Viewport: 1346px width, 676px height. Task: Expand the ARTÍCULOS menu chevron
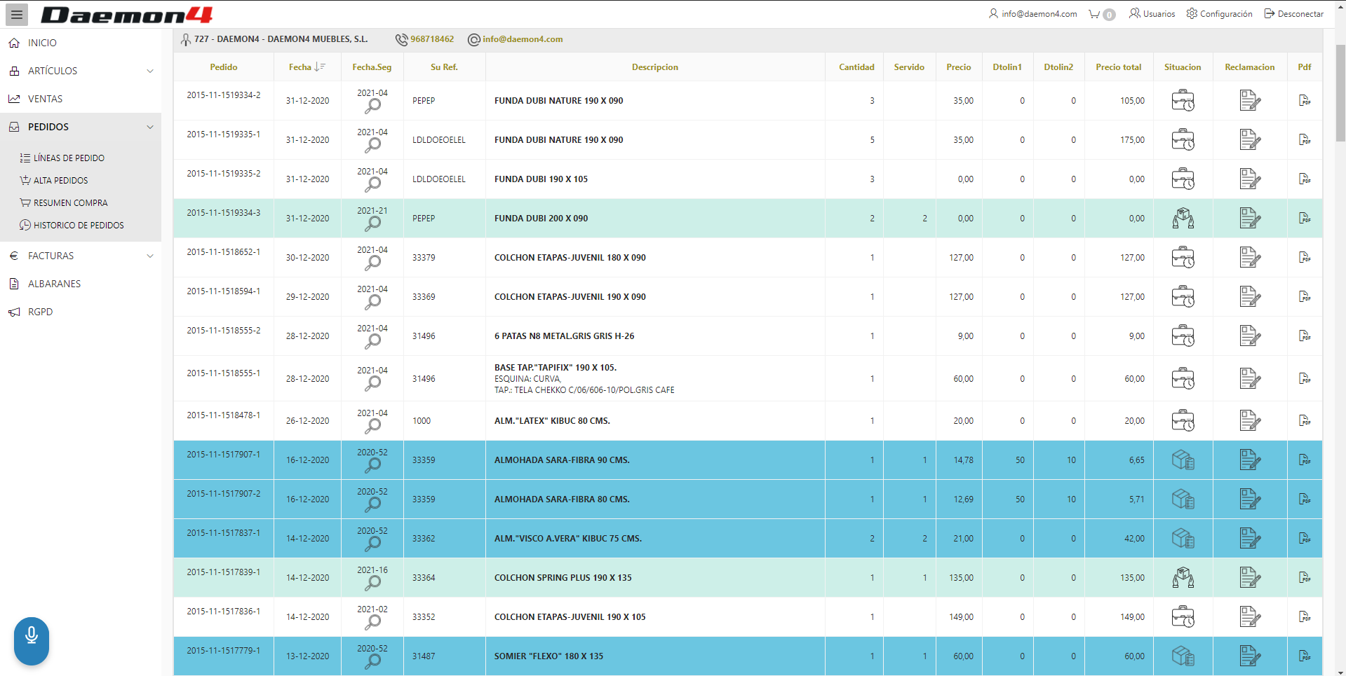(149, 71)
